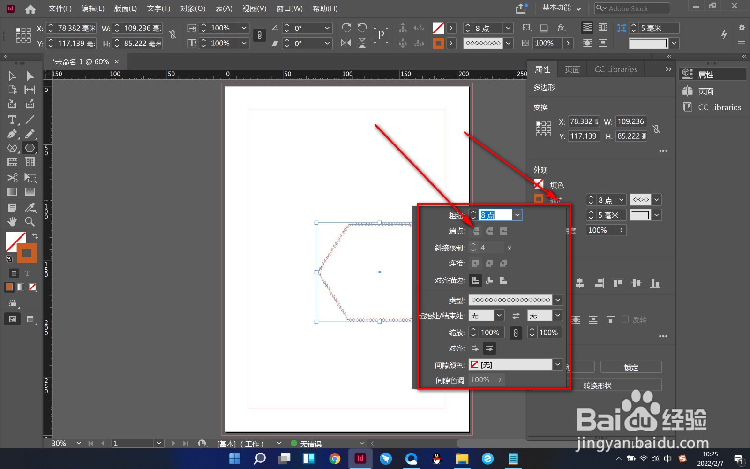The width and height of the screenshot is (750, 469).
Task: Choose the round cap option for 端点
Action: coord(490,231)
